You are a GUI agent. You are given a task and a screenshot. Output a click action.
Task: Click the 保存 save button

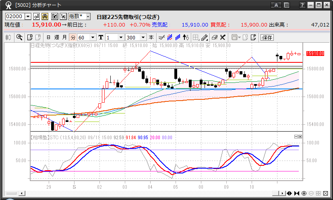pyautogui.click(x=267, y=37)
